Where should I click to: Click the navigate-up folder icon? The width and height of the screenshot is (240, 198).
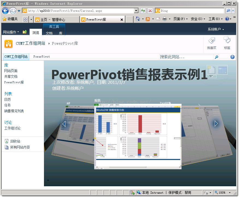[25, 32]
